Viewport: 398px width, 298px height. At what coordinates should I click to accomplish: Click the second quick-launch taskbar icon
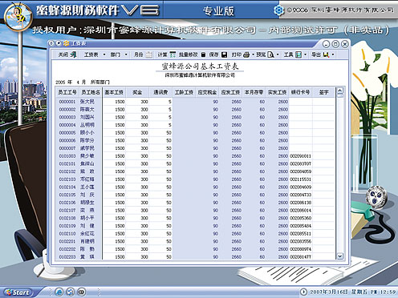click(x=71, y=292)
